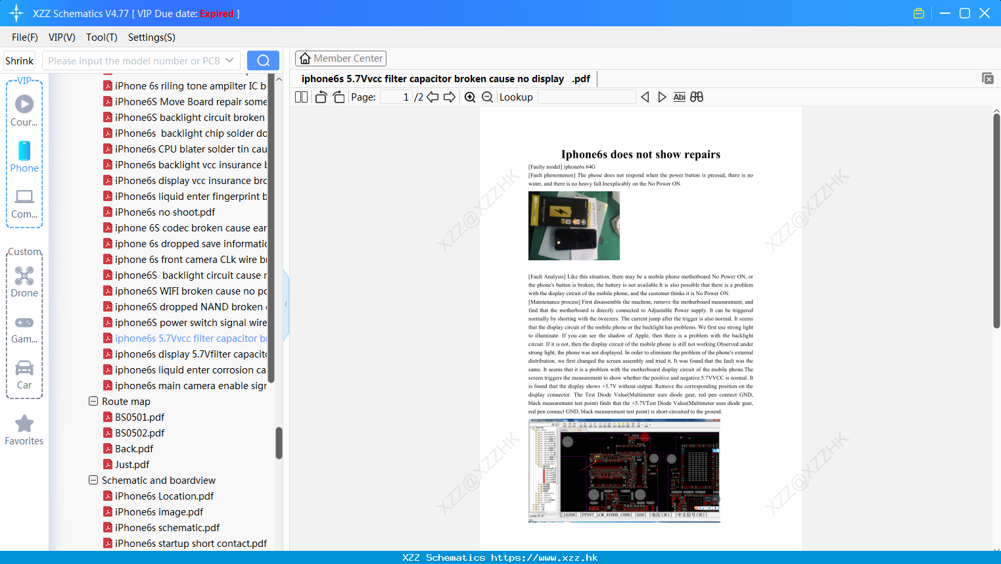
Task: Close the open PDF tab panel
Action: pos(987,78)
